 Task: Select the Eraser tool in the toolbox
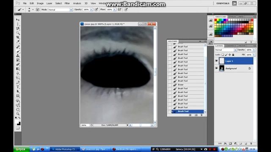[x=18, y=64]
